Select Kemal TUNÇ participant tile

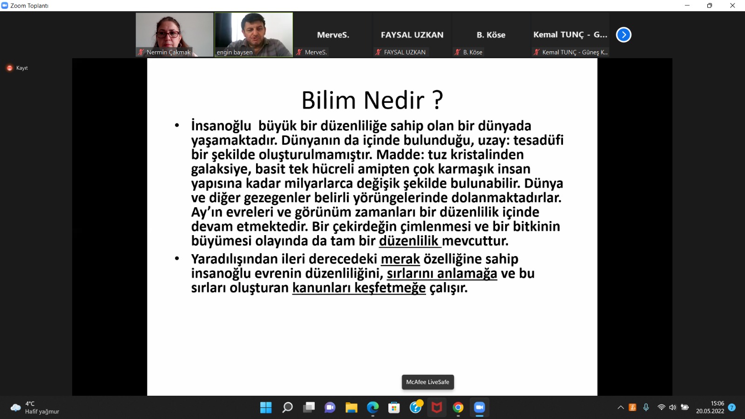pyautogui.click(x=570, y=35)
